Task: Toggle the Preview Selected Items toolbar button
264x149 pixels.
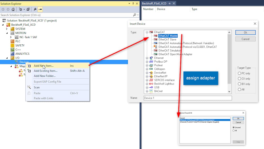Action: [40, 10]
